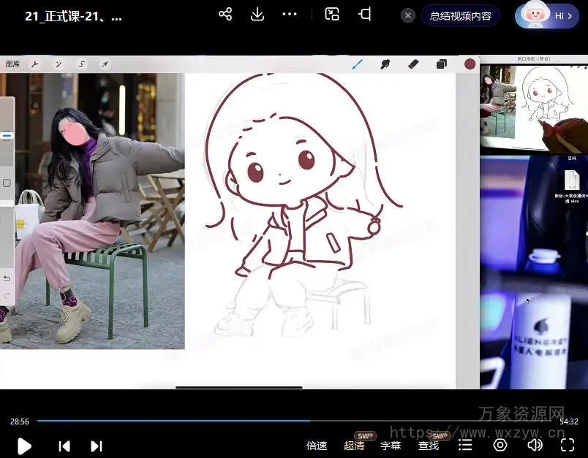Open the playlist icon

(465, 446)
